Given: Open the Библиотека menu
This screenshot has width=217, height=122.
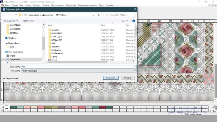Looking at the screenshot, I should pos(71,5).
